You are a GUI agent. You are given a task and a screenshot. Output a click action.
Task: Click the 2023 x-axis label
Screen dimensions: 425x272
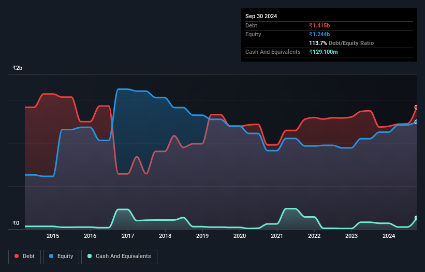point(351,236)
